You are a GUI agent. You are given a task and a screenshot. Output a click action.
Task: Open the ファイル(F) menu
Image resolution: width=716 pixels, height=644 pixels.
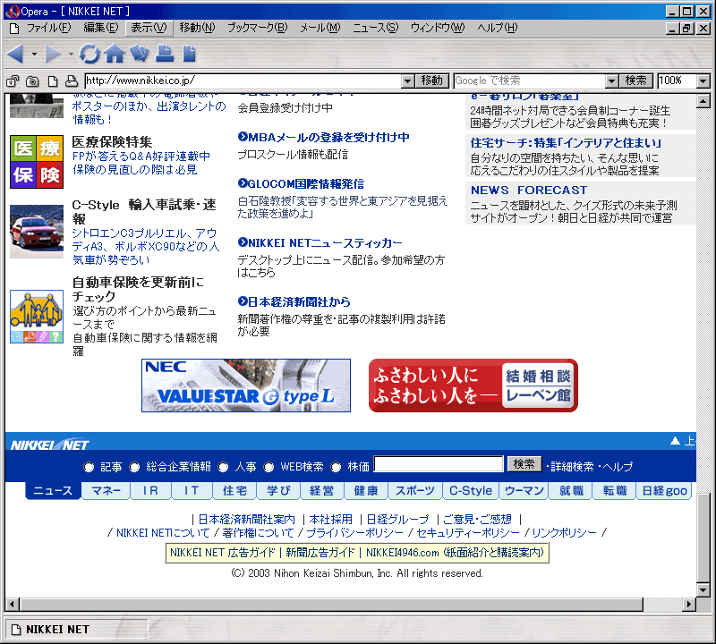(x=49, y=28)
